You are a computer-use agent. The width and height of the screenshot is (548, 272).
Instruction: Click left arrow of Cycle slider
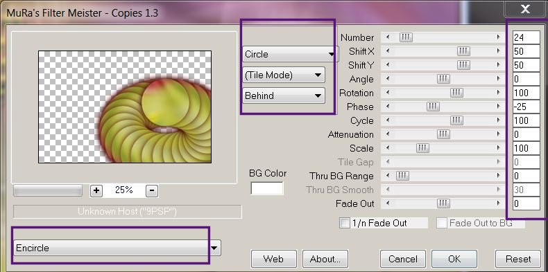pyautogui.click(x=388, y=120)
